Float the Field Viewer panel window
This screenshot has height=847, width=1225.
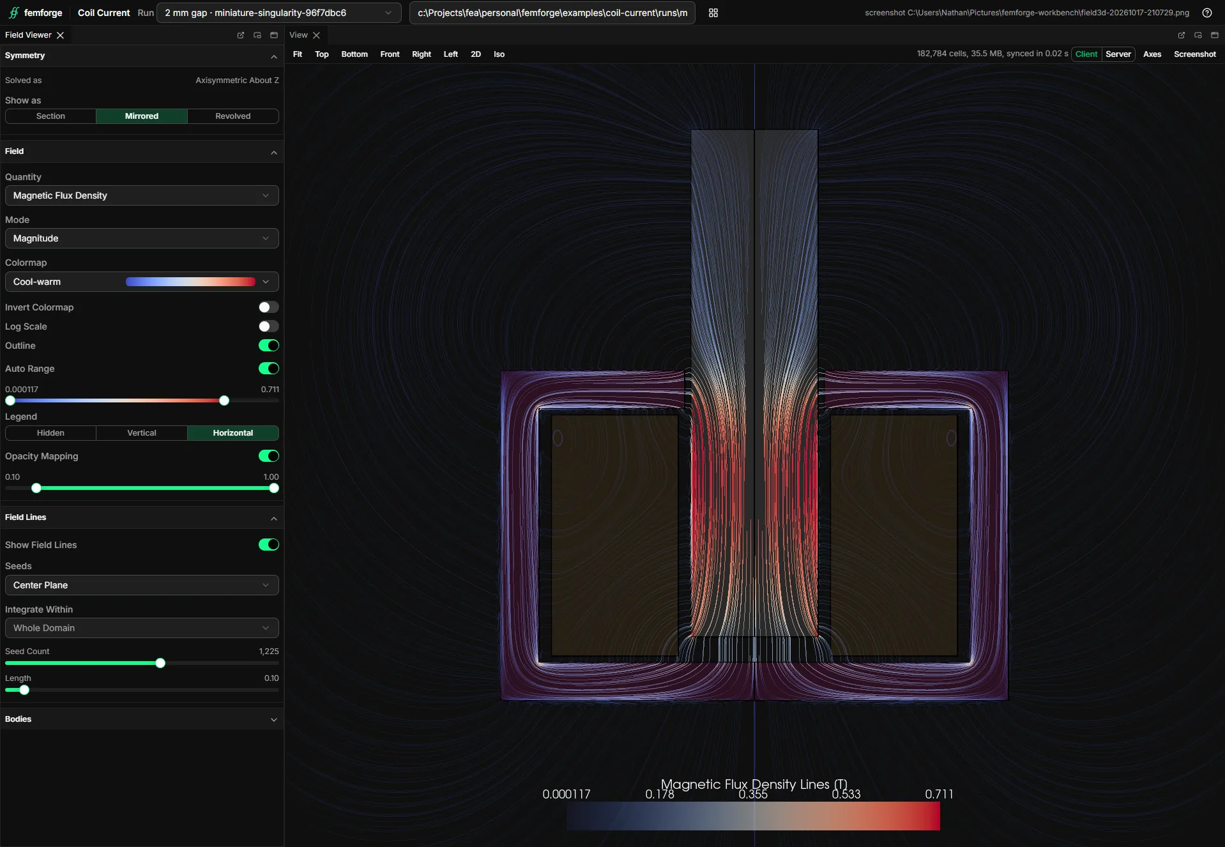click(257, 35)
